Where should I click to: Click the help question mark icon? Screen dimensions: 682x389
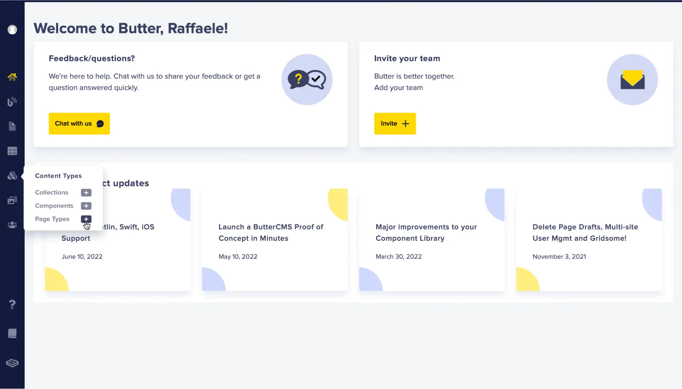coord(12,304)
